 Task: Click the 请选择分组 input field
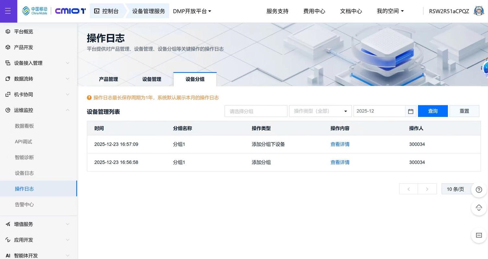tap(256, 111)
